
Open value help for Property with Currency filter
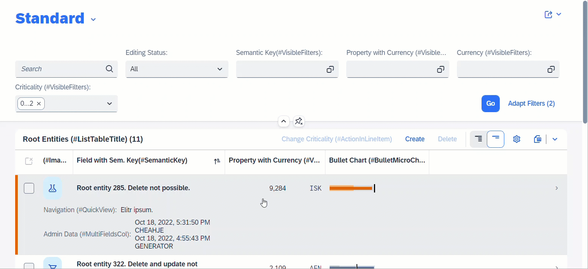coord(440,69)
